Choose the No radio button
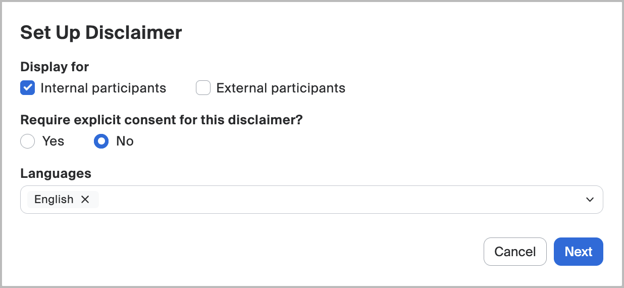 (101, 141)
